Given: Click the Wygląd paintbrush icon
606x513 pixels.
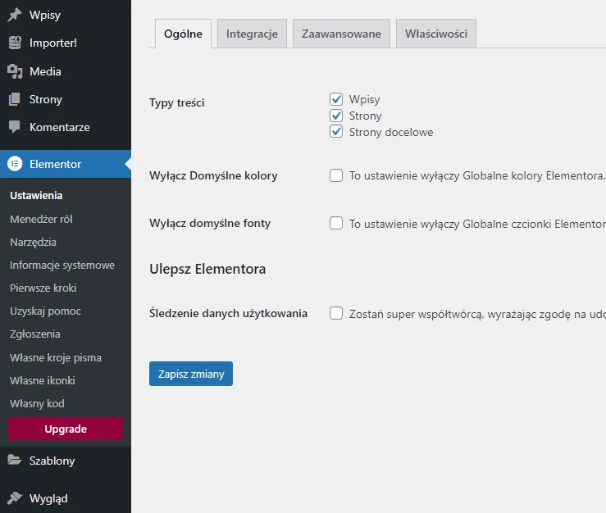Looking at the screenshot, I should (x=15, y=498).
